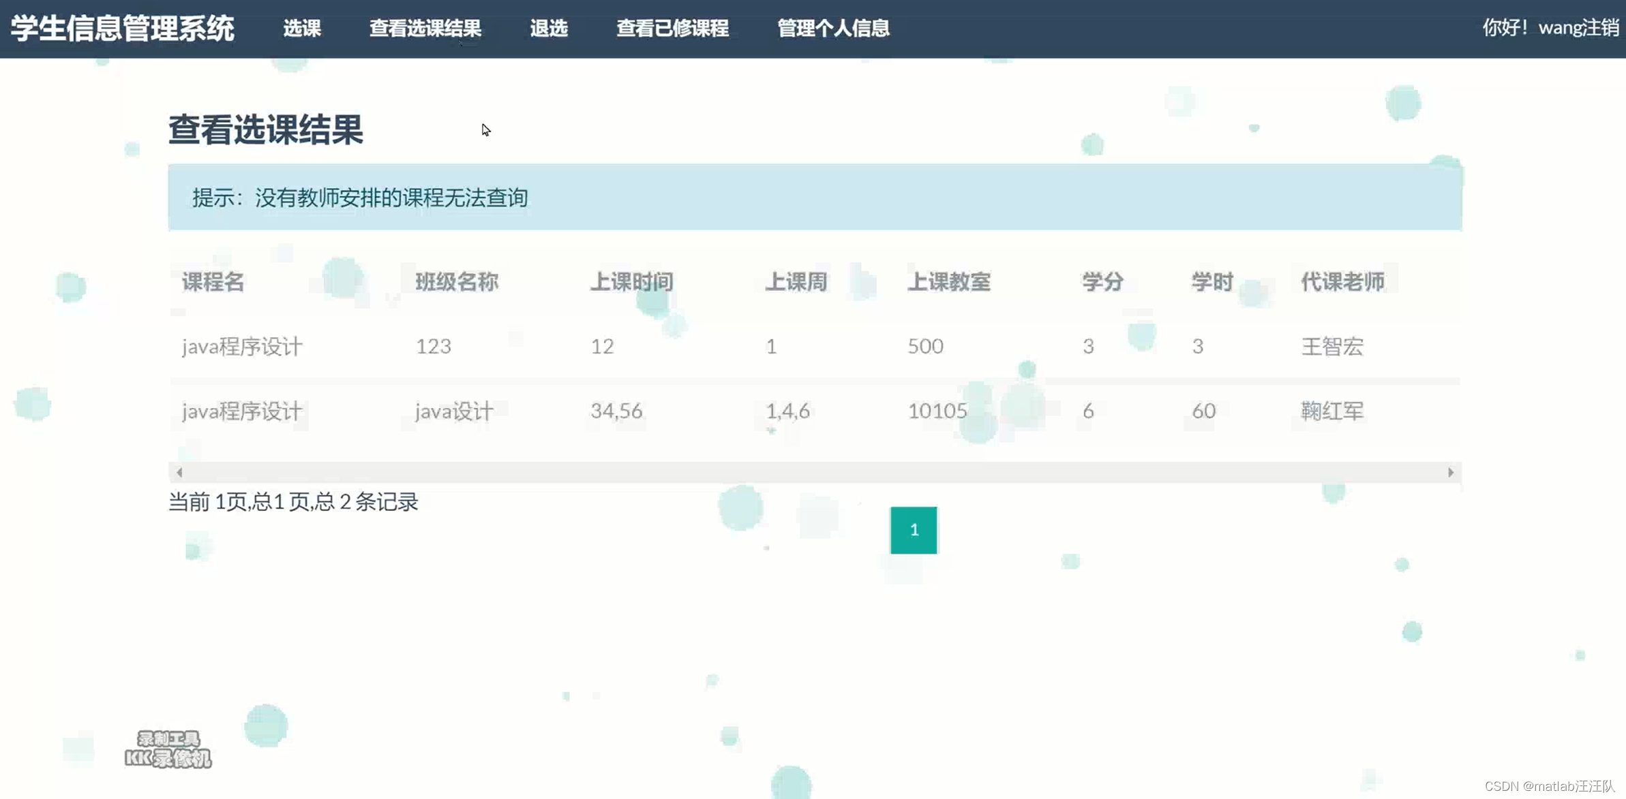Go to 查看已修课程 page

tap(672, 28)
